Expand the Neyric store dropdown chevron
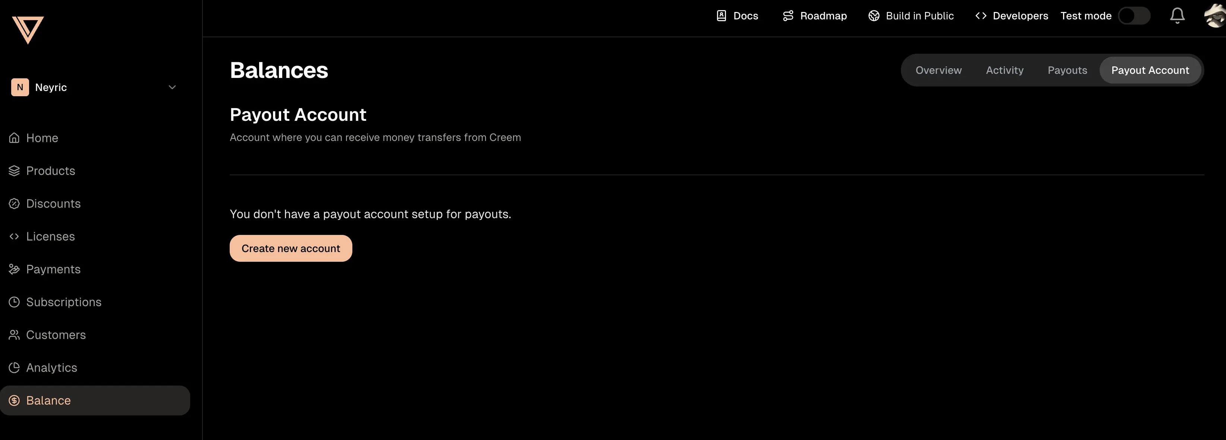1226x440 pixels. click(x=172, y=87)
